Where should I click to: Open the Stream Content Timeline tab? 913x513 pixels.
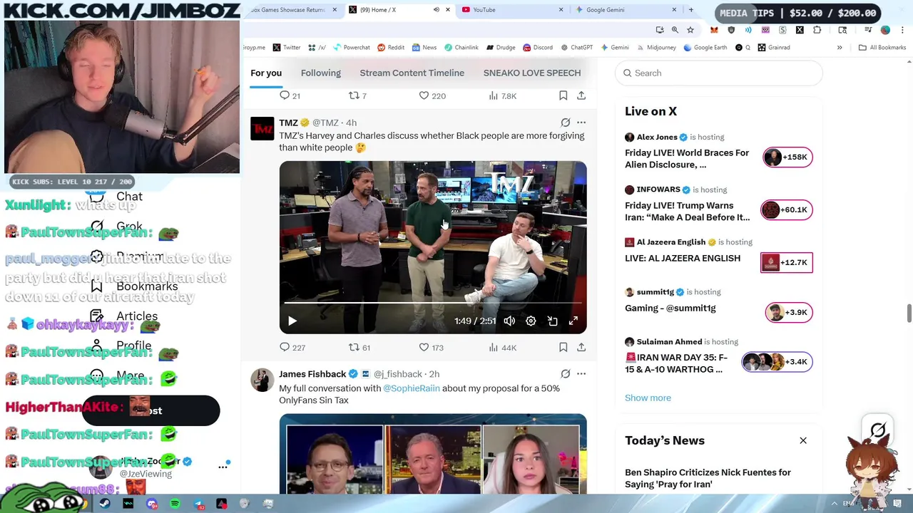pos(412,73)
